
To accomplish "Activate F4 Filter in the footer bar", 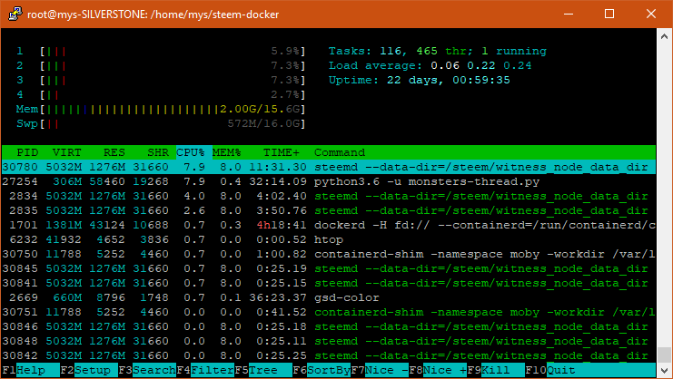I will (205, 371).
